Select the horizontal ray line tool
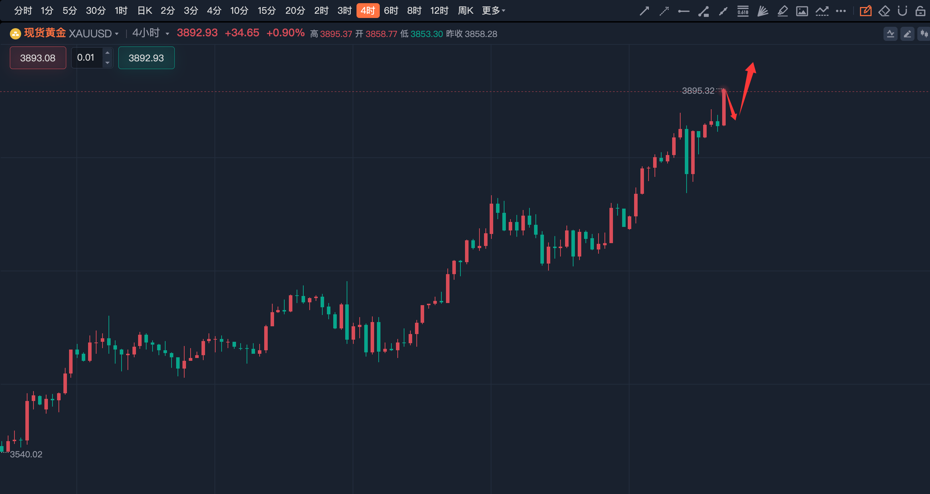 (x=683, y=11)
